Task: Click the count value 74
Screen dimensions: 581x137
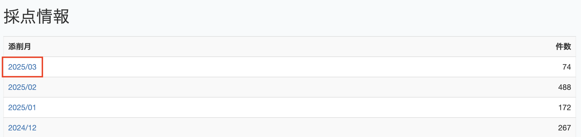Action: [566, 67]
